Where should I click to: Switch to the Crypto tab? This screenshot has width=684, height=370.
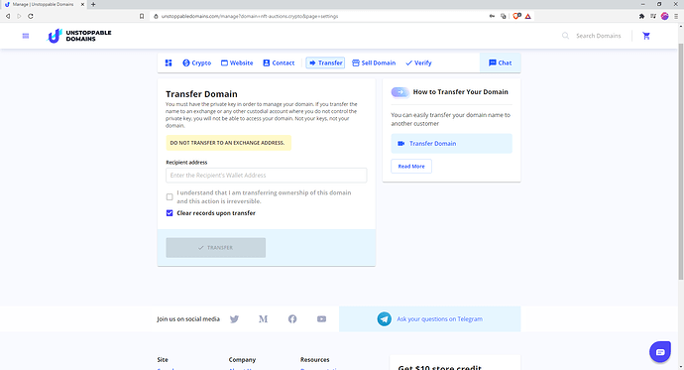tap(196, 62)
